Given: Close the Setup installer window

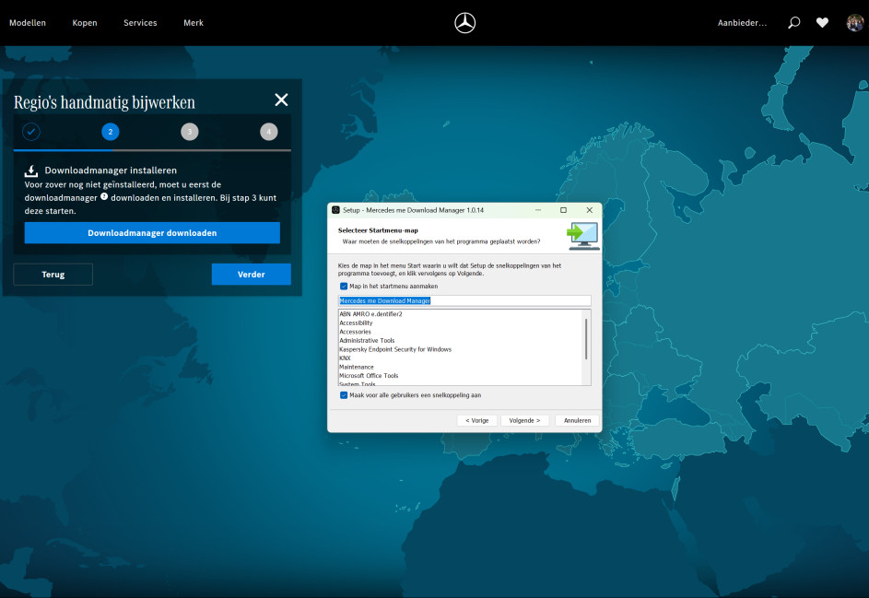Looking at the screenshot, I should [589, 210].
